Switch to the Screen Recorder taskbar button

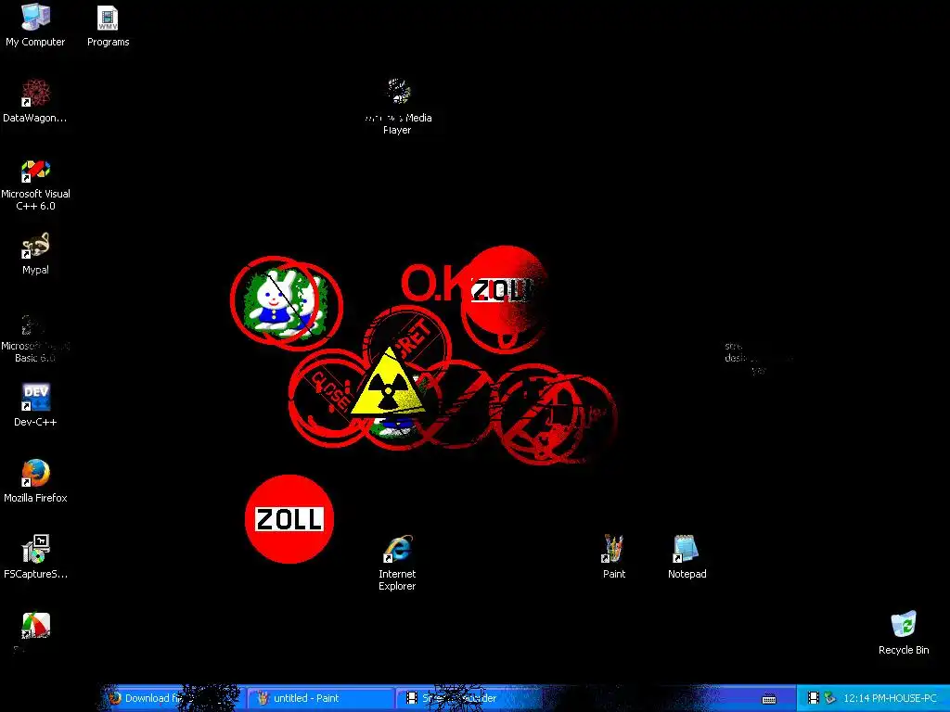pos(469,698)
